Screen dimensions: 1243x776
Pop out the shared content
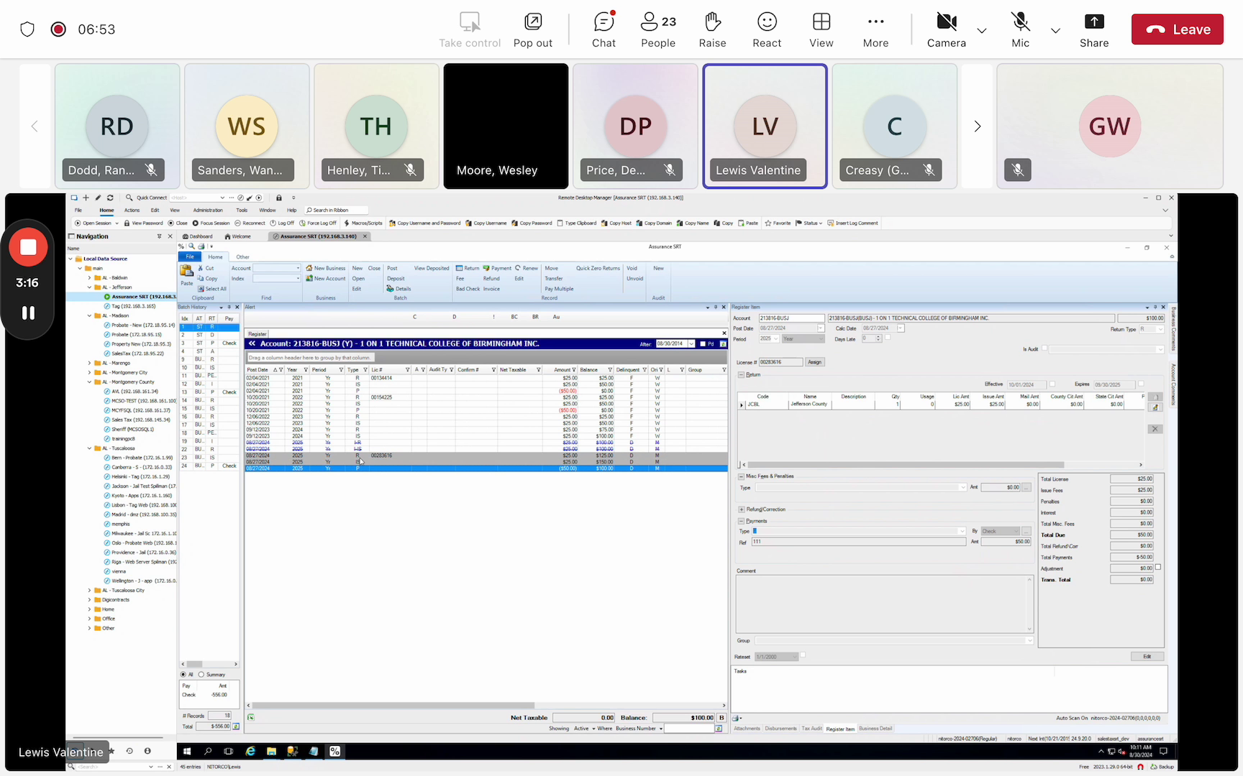pyautogui.click(x=532, y=29)
